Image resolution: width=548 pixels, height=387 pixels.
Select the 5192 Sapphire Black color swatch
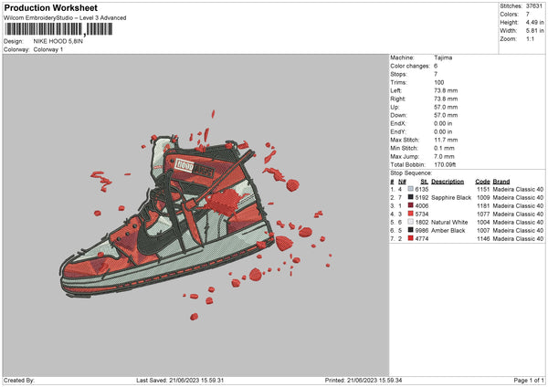coord(410,197)
